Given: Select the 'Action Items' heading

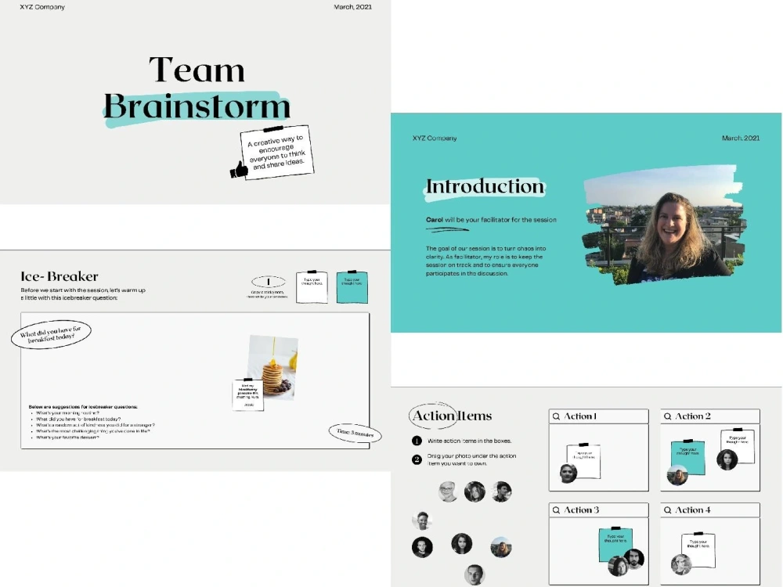Looking at the screenshot, I should pyautogui.click(x=452, y=416).
